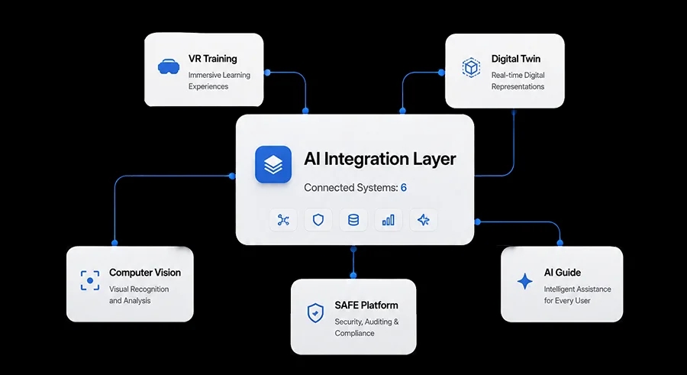The image size is (687, 375).
Task: Select the database cylinder icon button
Action: pos(353,220)
